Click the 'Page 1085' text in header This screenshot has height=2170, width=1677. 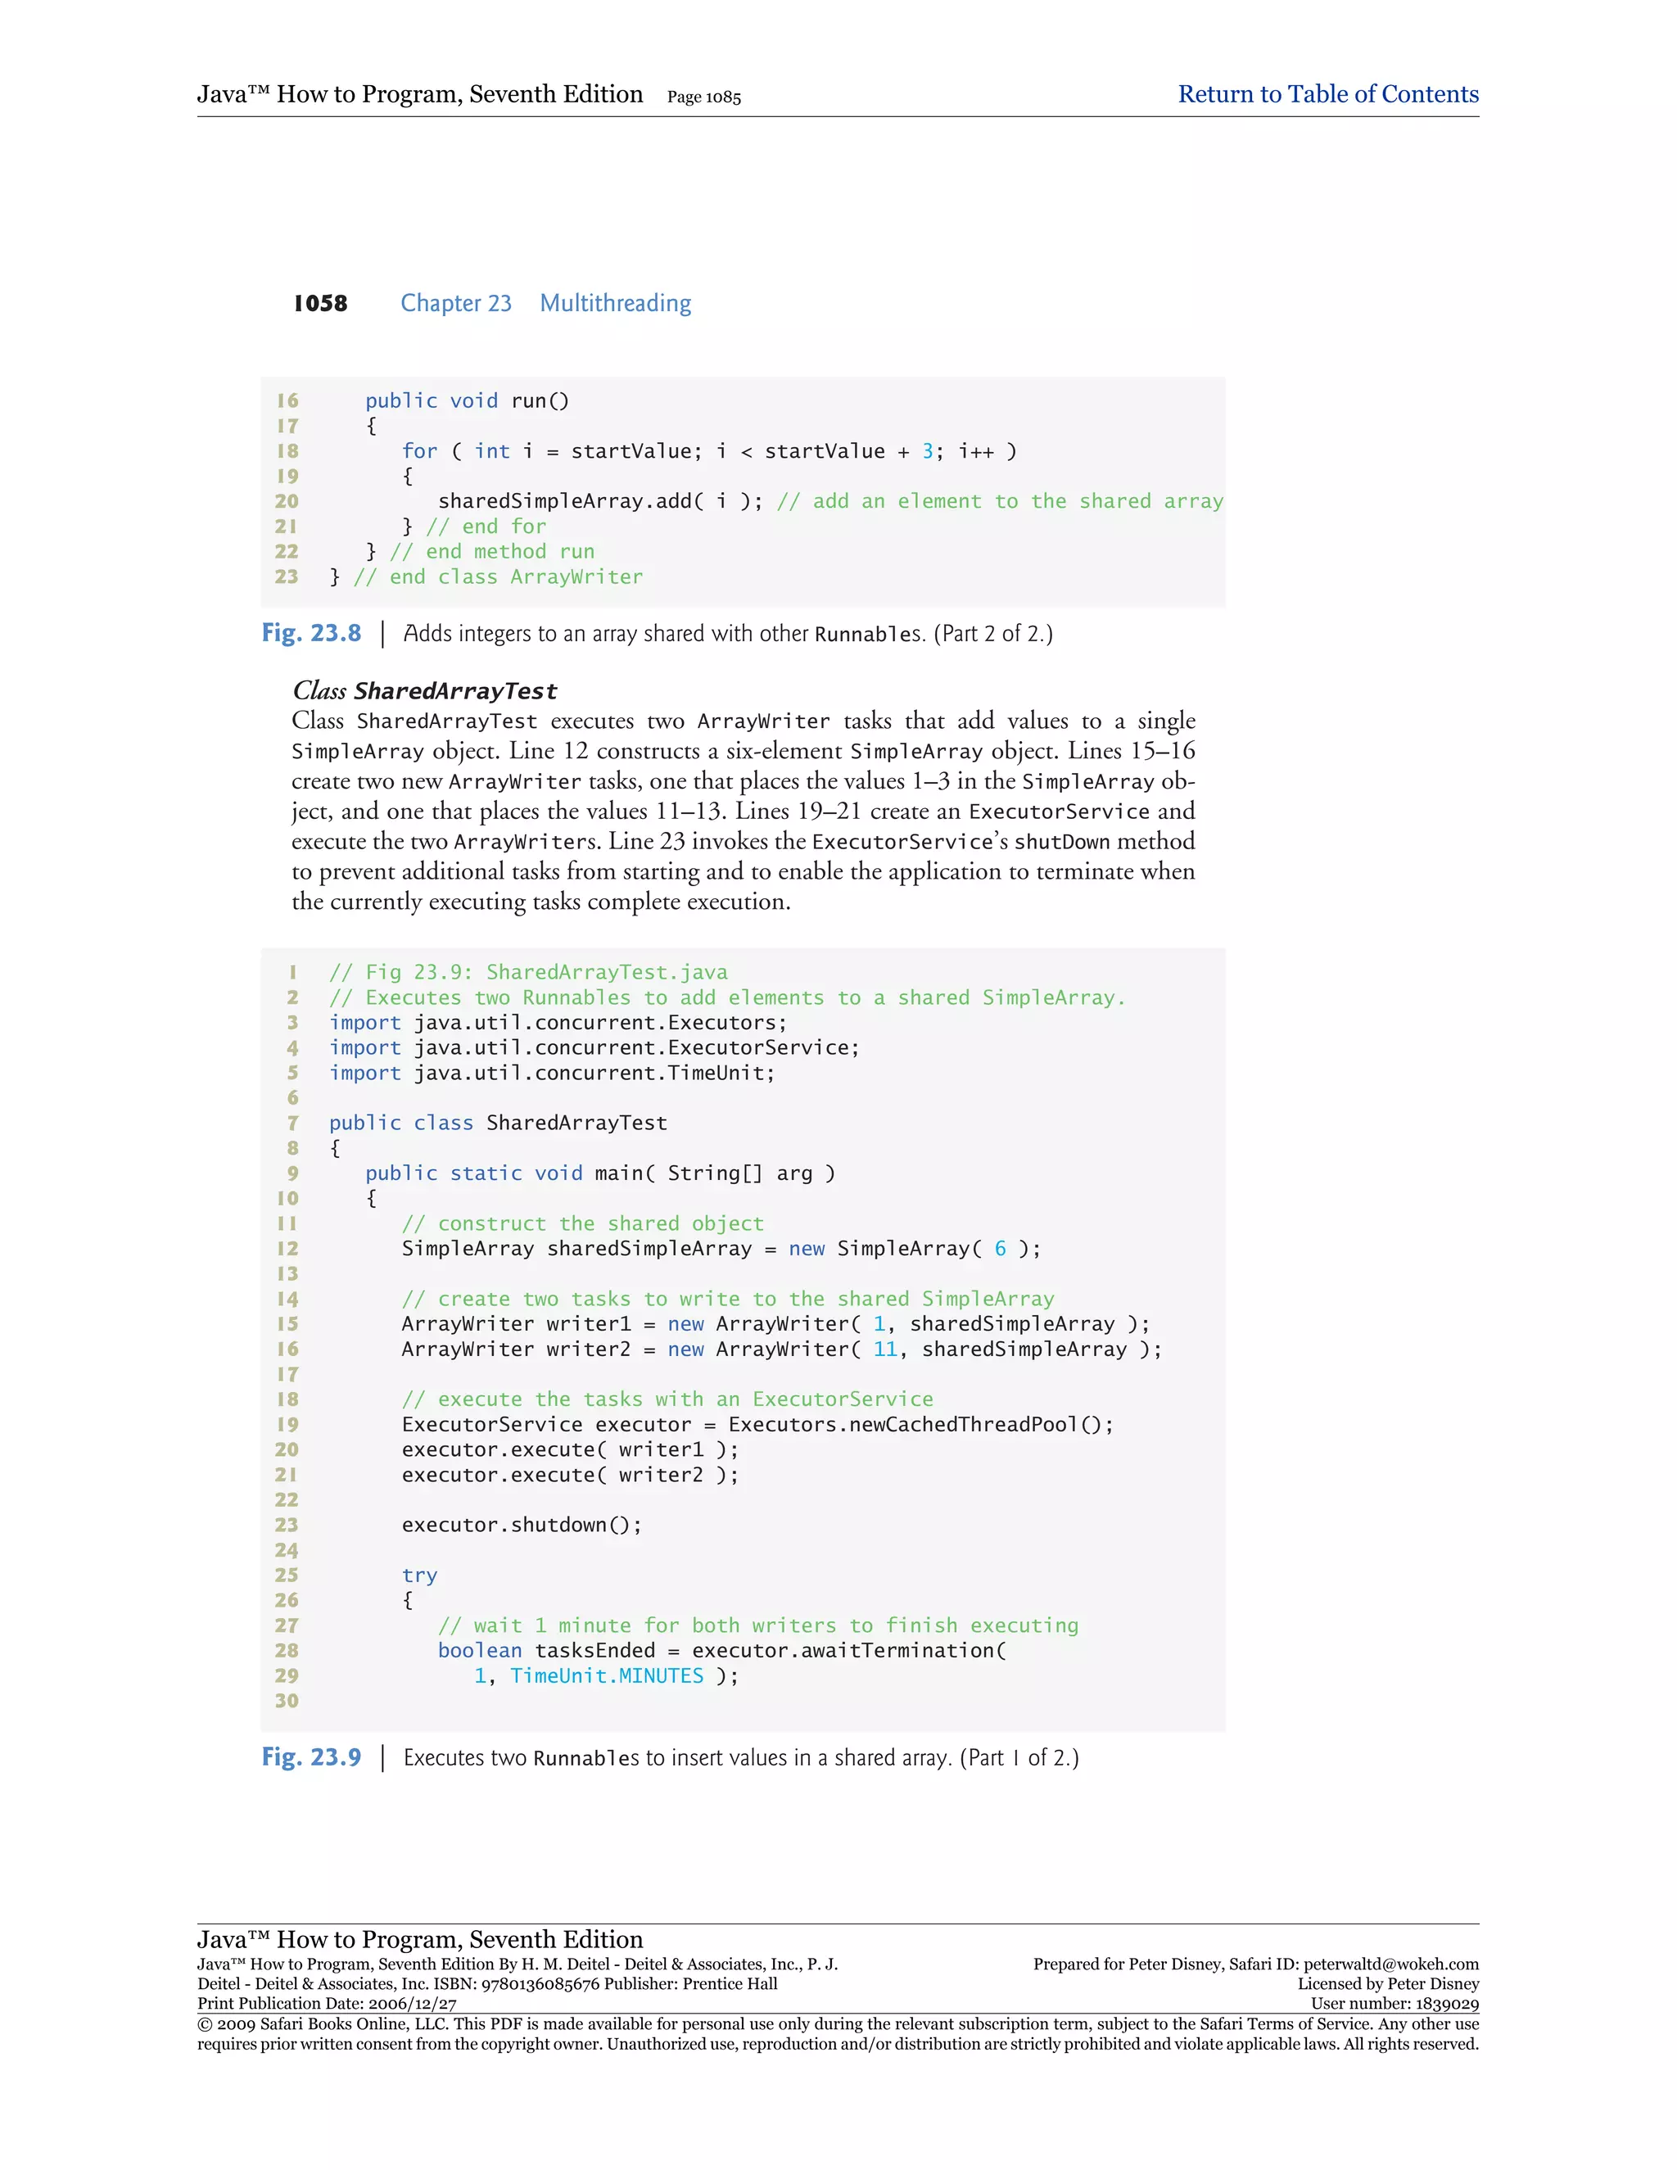coord(703,97)
